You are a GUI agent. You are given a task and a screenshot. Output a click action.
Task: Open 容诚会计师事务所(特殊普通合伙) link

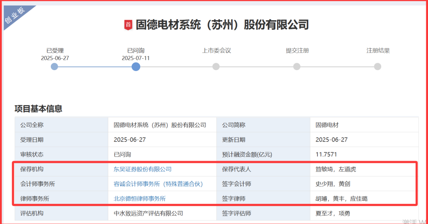pos(158,184)
